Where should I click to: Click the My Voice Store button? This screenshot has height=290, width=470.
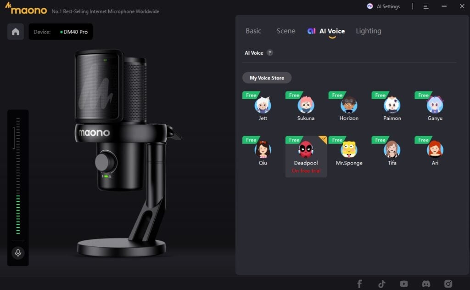tap(267, 78)
